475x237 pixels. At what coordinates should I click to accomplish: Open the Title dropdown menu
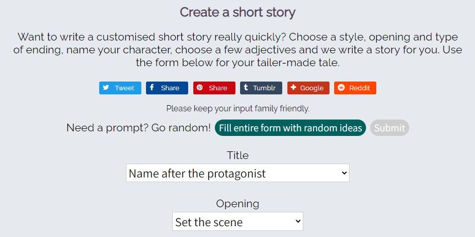tap(237, 173)
